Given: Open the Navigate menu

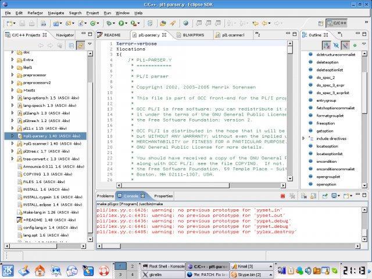Looking at the screenshot, I should coord(56,13).
